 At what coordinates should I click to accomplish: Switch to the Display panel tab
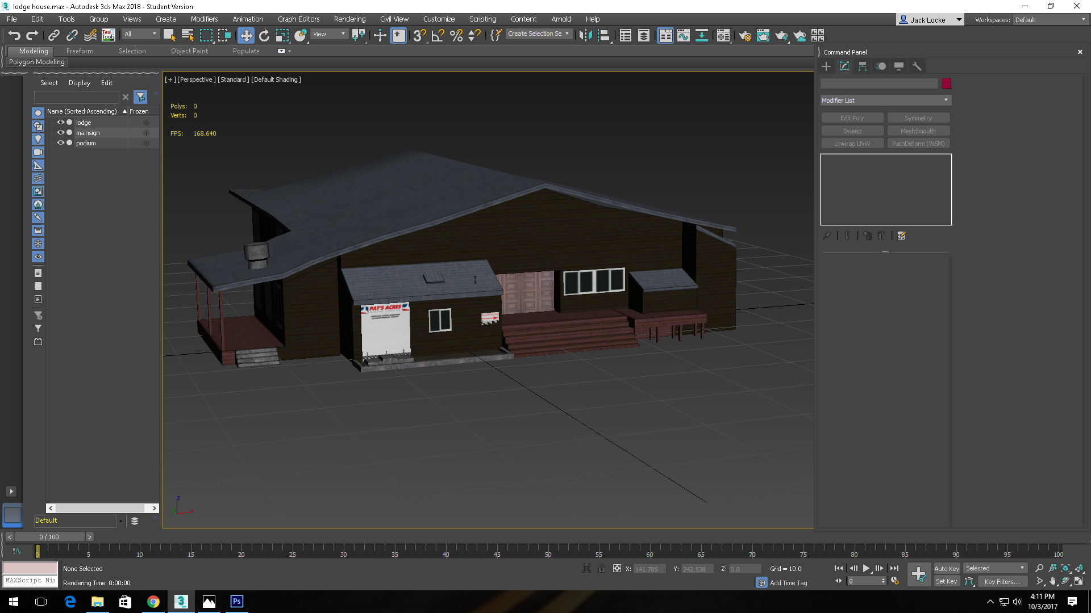click(899, 66)
